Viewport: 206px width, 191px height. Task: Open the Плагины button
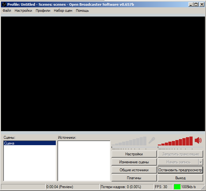pyautogui.click(x=134, y=178)
